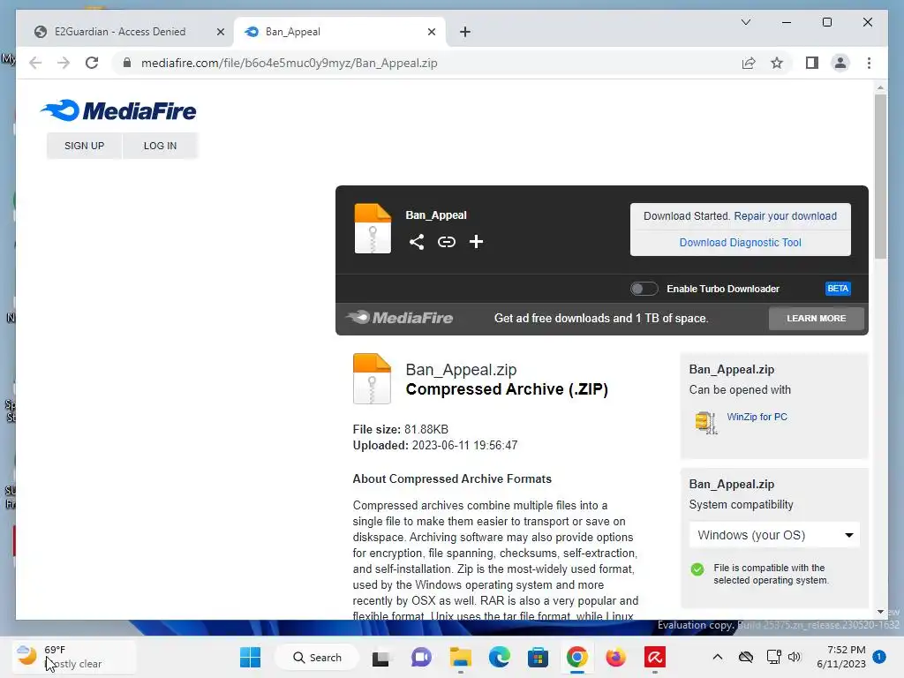Click the orange zip file icon in dark panel
Image resolution: width=904 pixels, height=678 pixels.
click(x=373, y=229)
